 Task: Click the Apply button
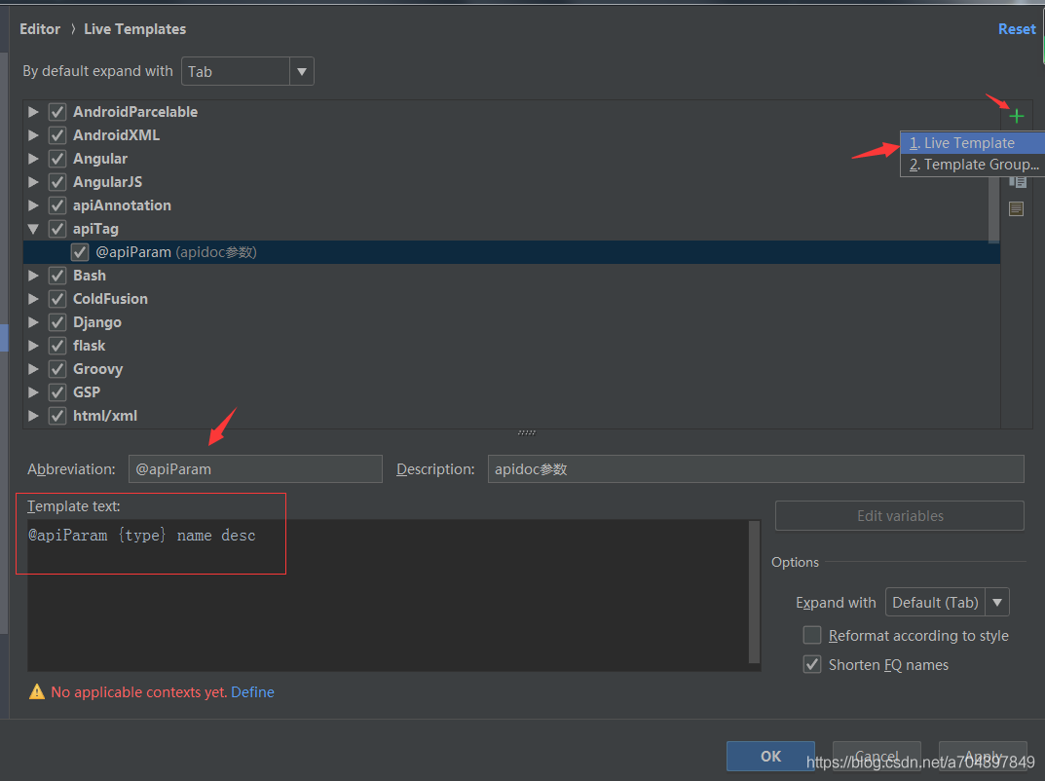pyautogui.click(x=983, y=756)
